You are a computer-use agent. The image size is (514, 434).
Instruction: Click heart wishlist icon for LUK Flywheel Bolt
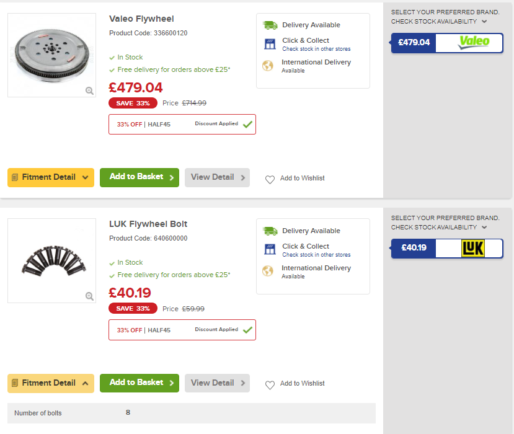[270, 385]
